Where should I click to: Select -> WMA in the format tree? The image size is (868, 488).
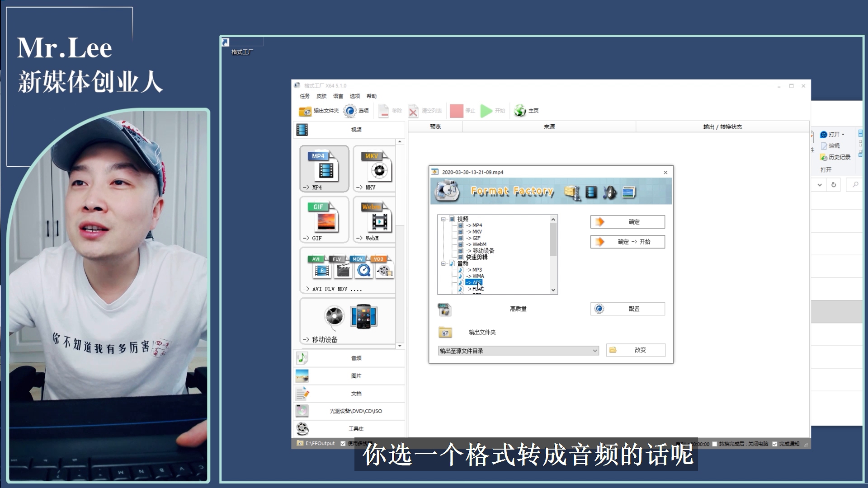[475, 276]
